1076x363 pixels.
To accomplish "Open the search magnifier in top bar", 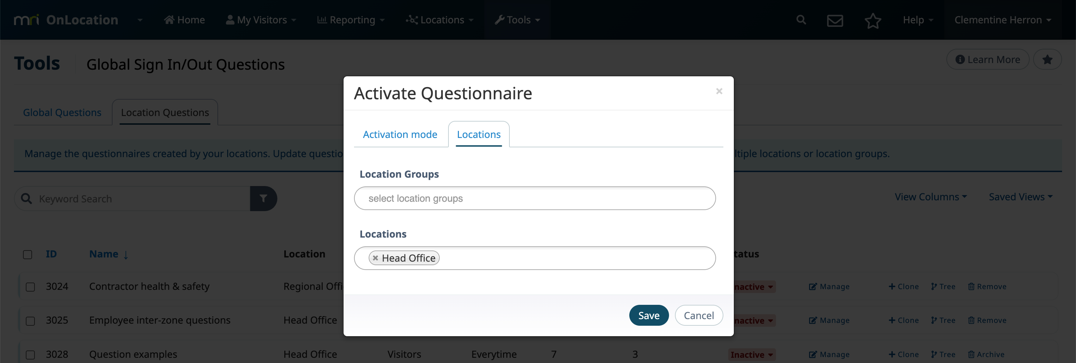I will [x=801, y=20].
